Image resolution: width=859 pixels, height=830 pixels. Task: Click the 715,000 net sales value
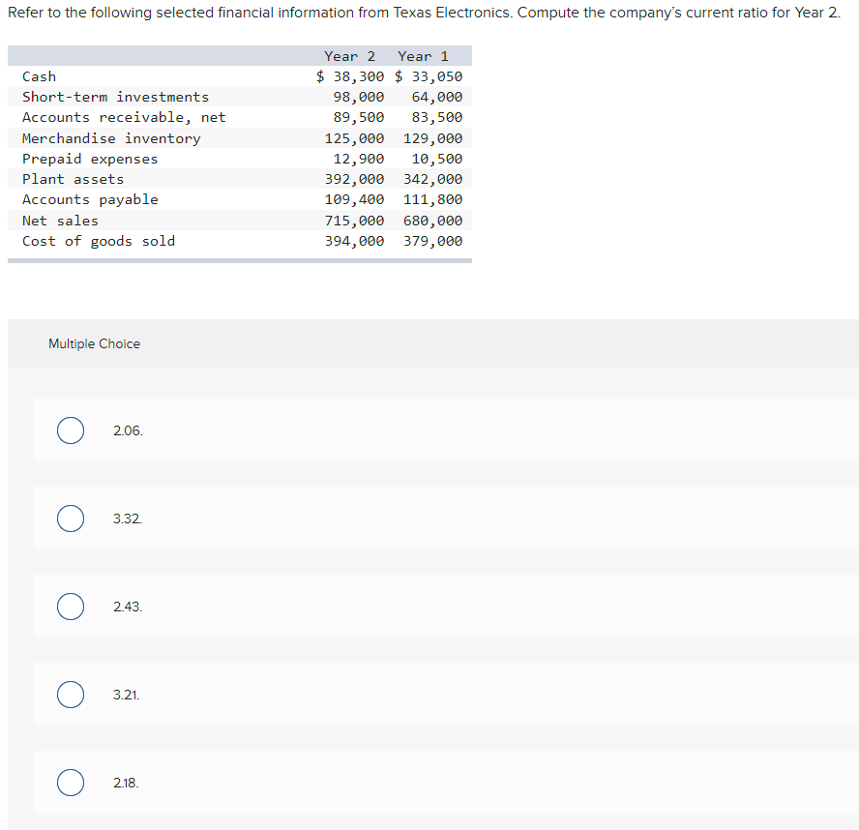[354, 221]
